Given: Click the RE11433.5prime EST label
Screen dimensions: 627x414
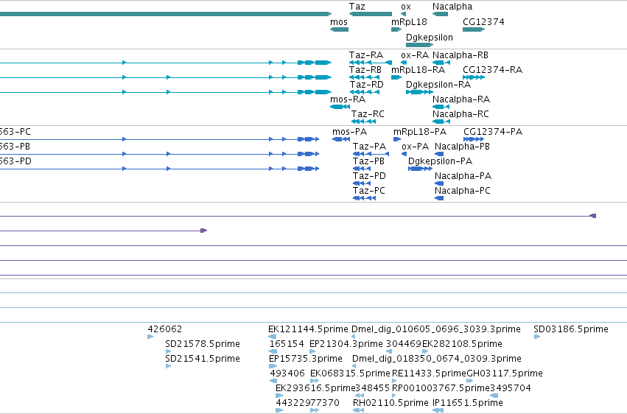Looking at the screenshot, I should [x=429, y=373].
